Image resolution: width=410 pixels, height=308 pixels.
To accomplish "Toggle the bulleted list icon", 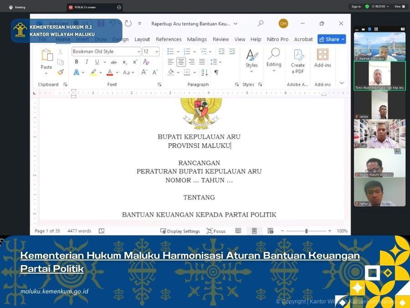I will pyautogui.click(x=171, y=52).
